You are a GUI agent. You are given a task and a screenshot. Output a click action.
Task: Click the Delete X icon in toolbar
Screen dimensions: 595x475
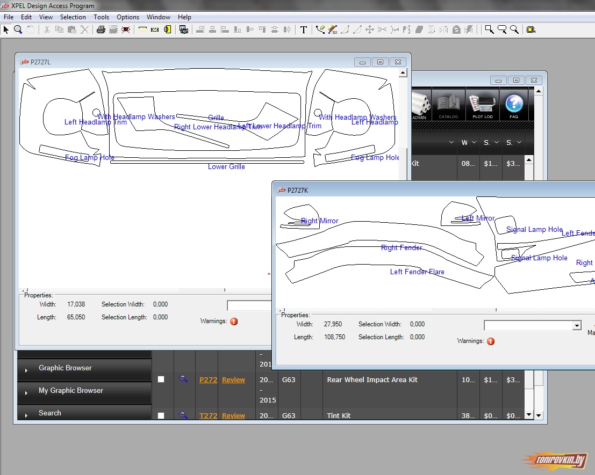coord(84,30)
